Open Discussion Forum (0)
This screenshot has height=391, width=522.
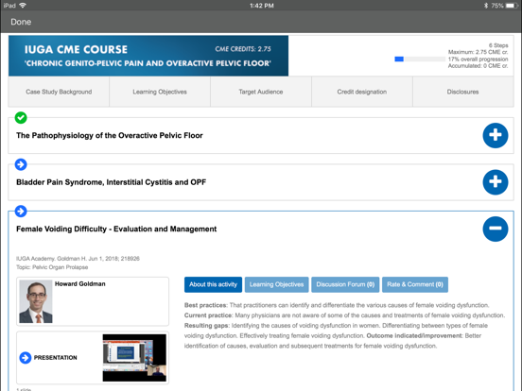click(x=345, y=284)
